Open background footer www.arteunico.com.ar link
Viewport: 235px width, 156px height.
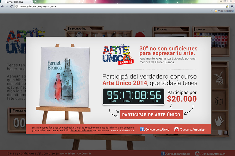point(76,153)
